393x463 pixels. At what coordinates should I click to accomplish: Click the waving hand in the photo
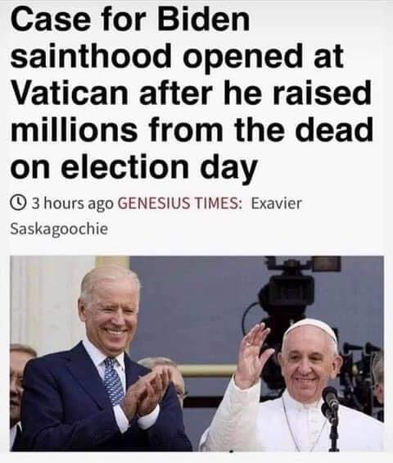(x=254, y=353)
